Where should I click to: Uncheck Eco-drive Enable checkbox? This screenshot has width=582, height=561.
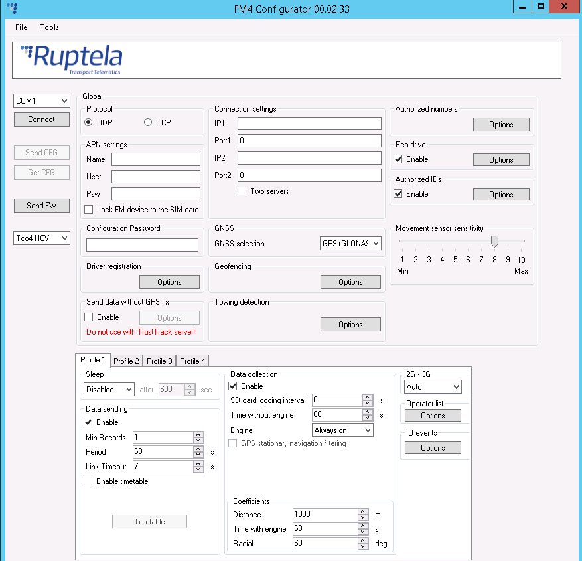click(x=398, y=159)
